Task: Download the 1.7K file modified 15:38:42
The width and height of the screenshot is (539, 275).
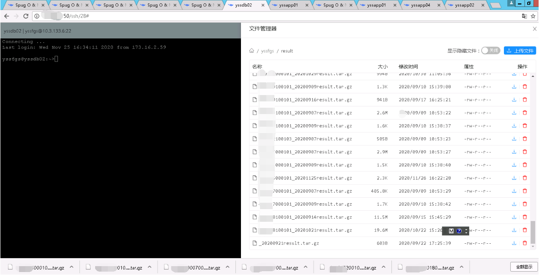Action: coord(514,204)
